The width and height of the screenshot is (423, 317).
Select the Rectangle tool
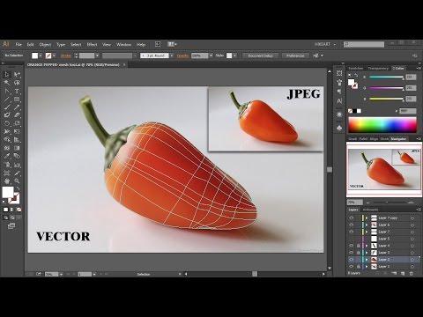click(17, 100)
